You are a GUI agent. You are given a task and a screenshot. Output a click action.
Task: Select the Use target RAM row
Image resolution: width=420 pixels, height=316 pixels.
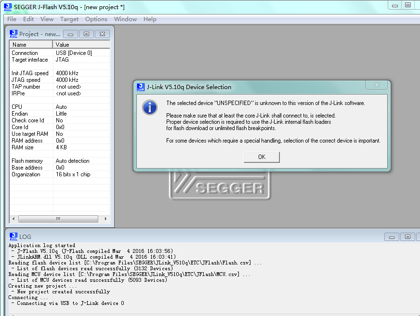coord(60,134)
